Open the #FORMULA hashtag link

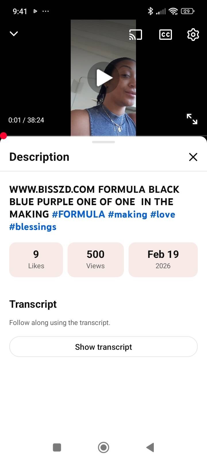tap(78, 214)
